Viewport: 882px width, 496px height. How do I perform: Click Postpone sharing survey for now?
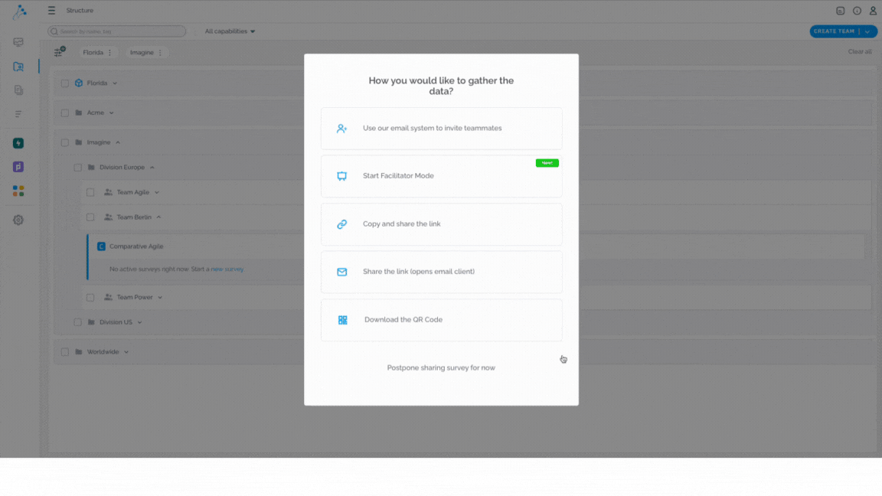click(x=441, y=367)
